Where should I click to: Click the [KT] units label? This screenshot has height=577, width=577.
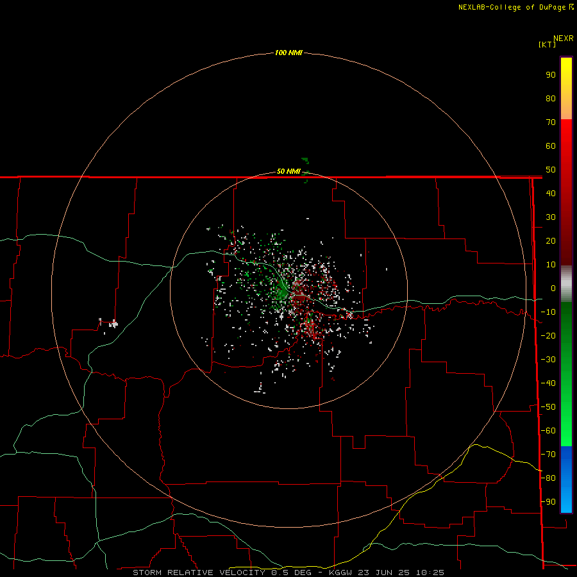(547, 44)
